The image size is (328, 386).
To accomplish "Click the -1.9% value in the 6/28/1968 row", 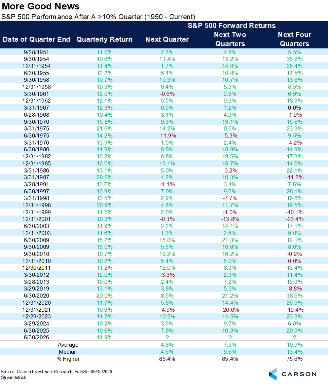I will (x=294, y=115).
